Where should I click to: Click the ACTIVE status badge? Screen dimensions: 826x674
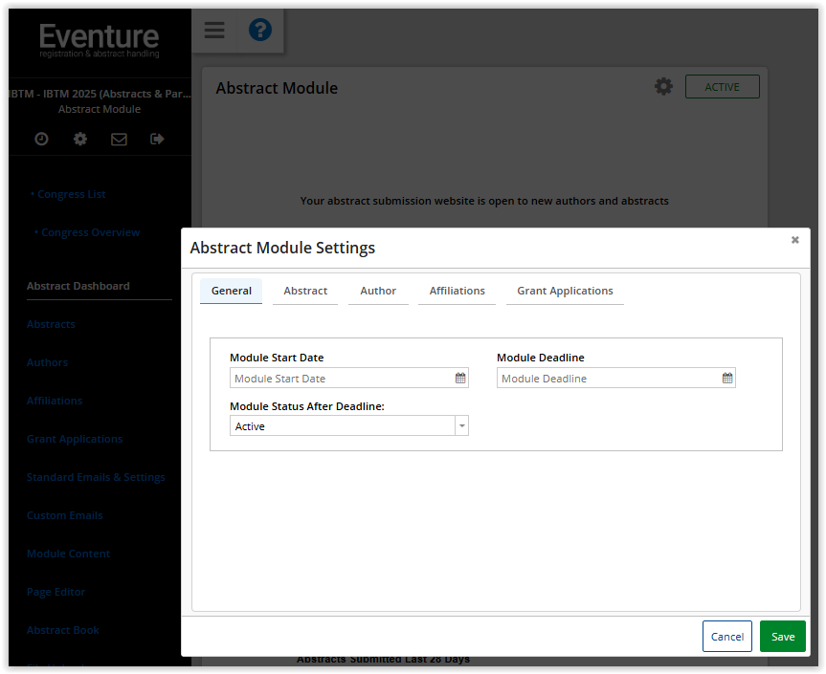722,86
